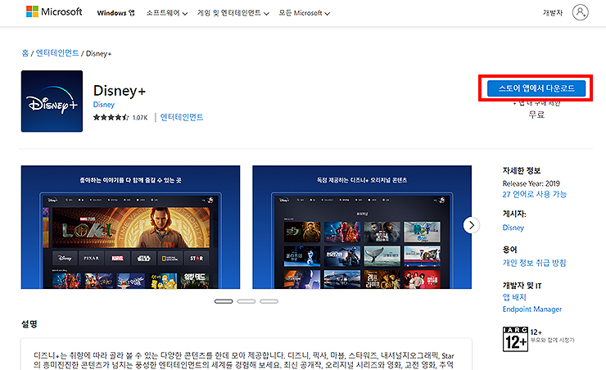The image size is (606, 370).
Task: Open the 개발자 link in the header
Action: tap(553, 13)
